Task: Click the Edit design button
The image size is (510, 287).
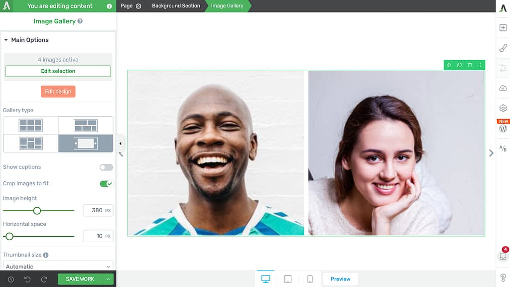Action: tap(58, 92)
